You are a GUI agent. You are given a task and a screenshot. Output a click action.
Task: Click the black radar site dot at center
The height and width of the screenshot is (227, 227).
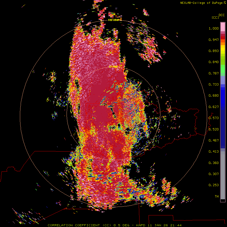pos(113,113)
